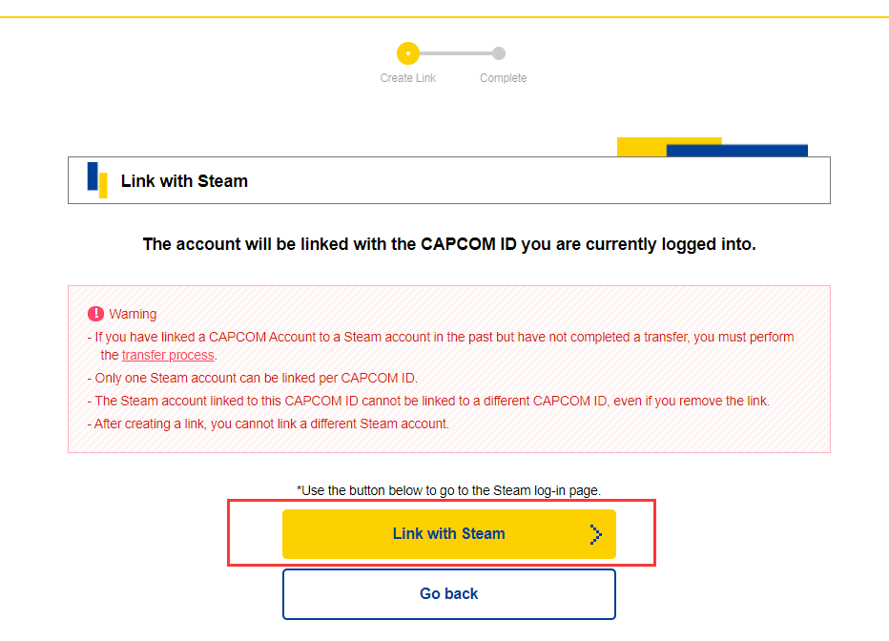Click the 'Only one Steam account' warning line

click(253, 378)
